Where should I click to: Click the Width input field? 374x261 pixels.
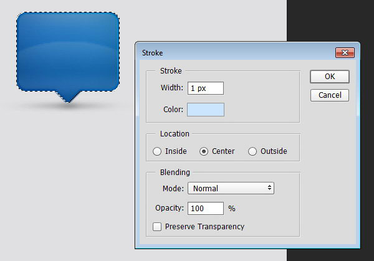point(206,88)
